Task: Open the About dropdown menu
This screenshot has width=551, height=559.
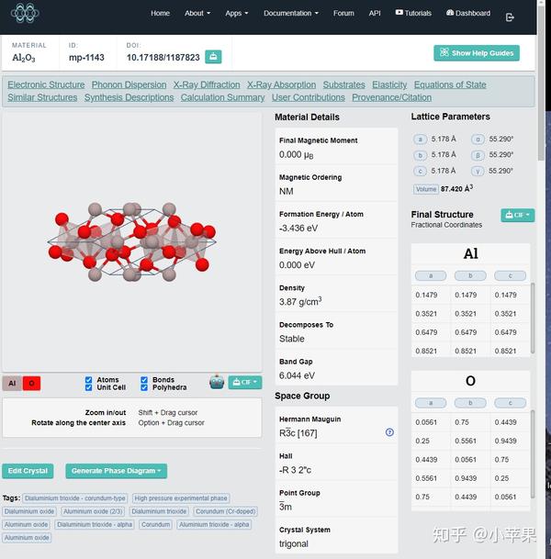Action: pos(197,13)
